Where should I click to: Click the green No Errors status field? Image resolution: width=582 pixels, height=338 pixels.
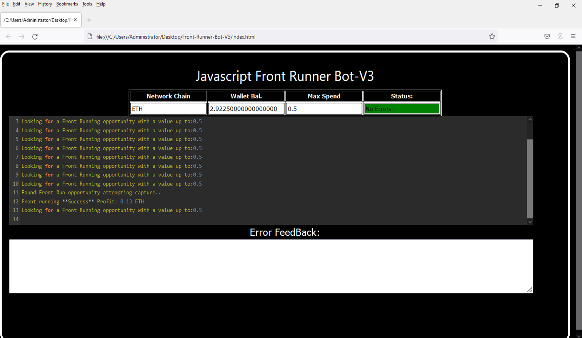402,109
